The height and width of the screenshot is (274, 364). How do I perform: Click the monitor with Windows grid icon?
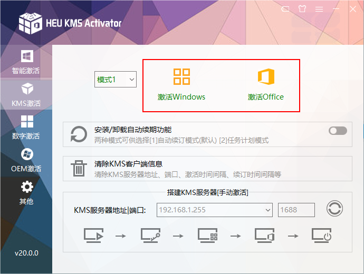coord(207,236)
